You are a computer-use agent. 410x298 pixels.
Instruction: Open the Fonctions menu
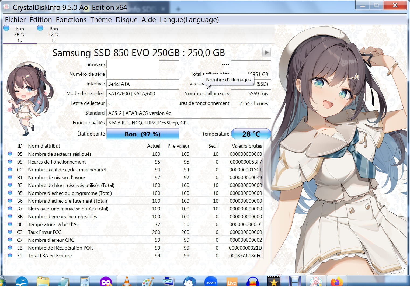(x=71, y=20)
